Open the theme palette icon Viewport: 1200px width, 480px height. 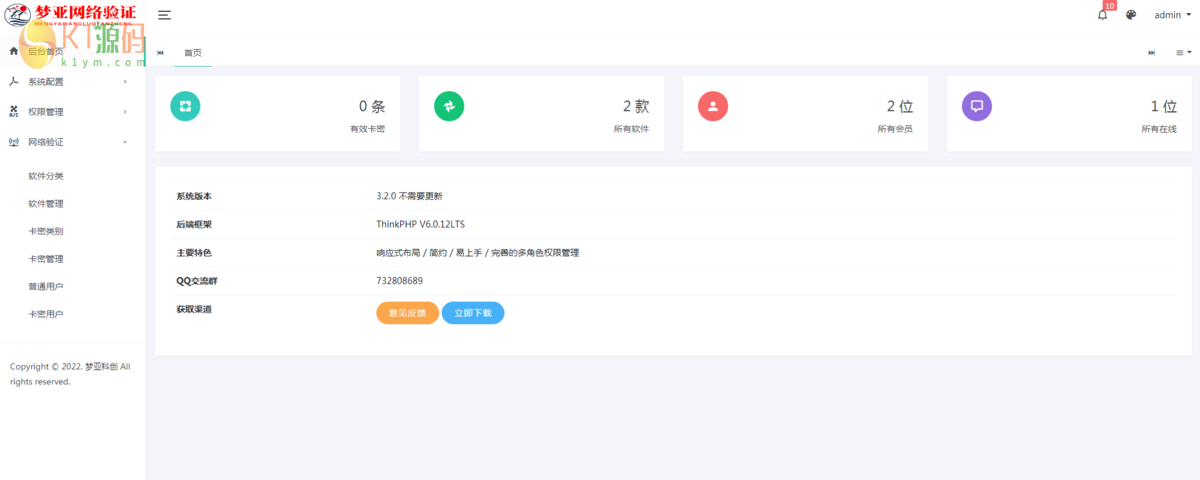(1131, 15)
